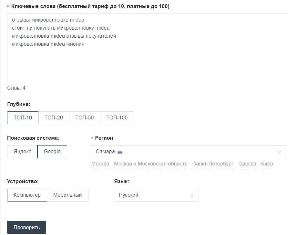Image resolution: width=288 pixels, height=235 pixels.
Task: Choose ТОП-50 search depth
Action: (85, 118)
